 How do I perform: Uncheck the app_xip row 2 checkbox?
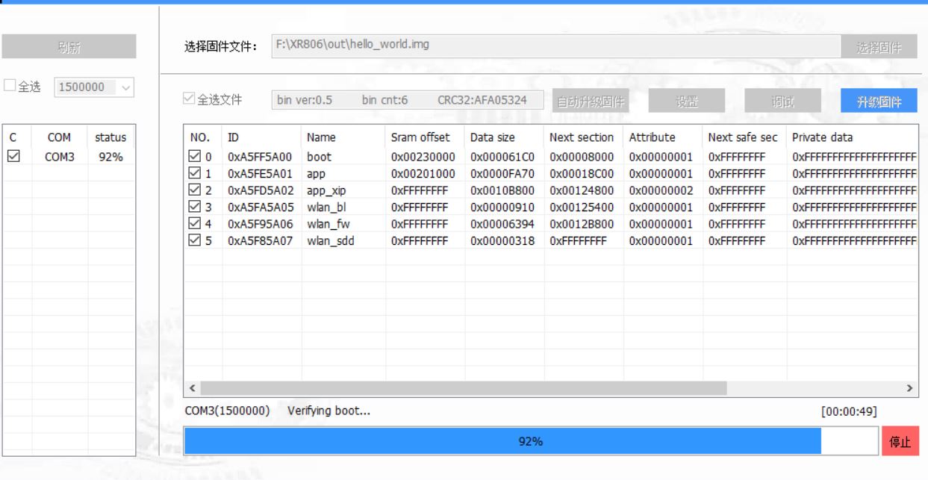[194, 190]
